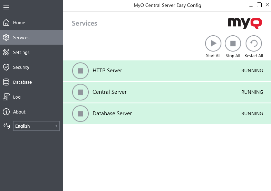Select the HTTP Server row label

coord(107,71)
